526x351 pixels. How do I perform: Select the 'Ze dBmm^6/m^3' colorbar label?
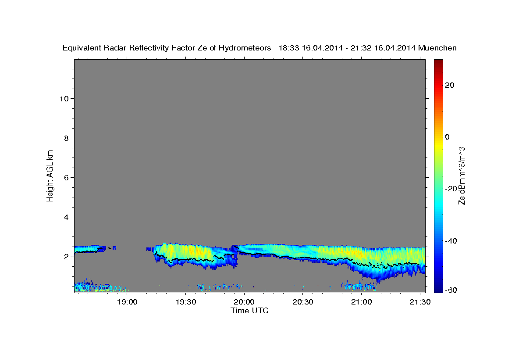click(x=462, y=175)
